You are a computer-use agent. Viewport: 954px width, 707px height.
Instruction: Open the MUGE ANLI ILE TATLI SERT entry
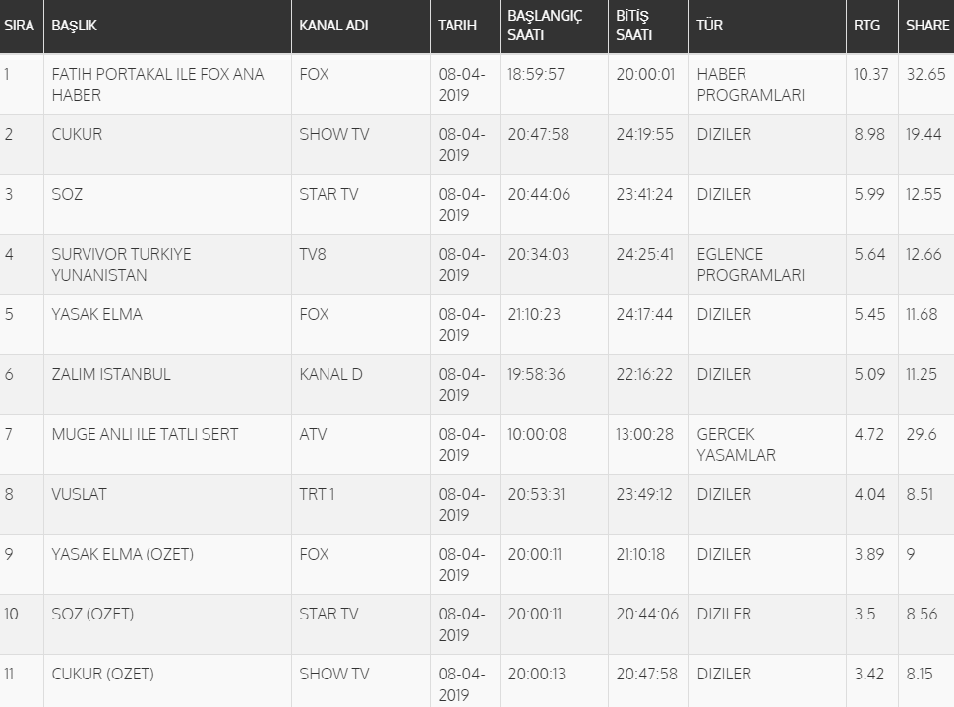[x=145, y=434]
